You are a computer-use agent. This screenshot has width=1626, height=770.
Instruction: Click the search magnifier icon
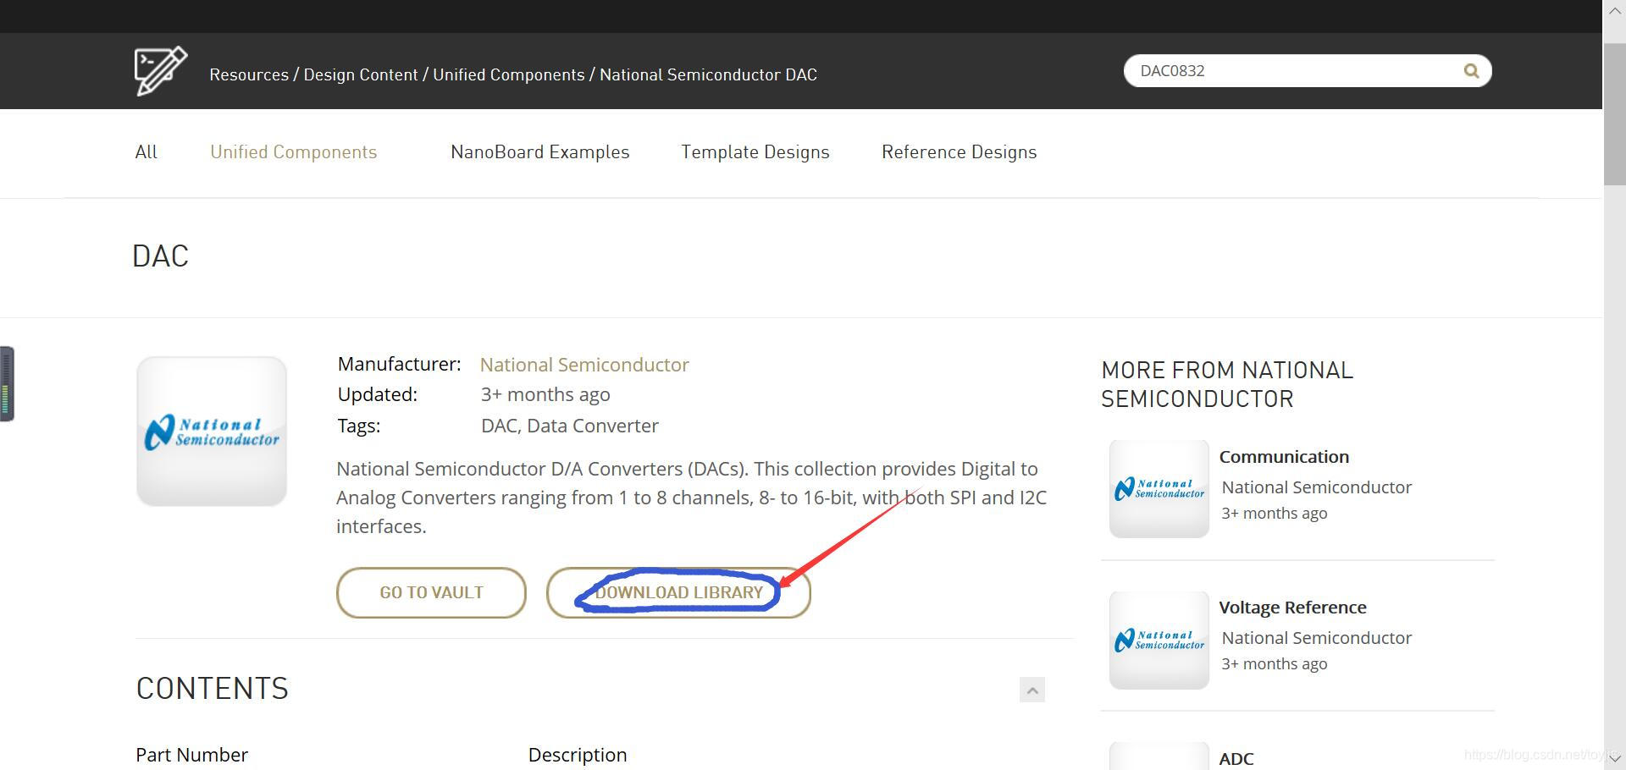pyautogui.click(x=1472, y=71)
